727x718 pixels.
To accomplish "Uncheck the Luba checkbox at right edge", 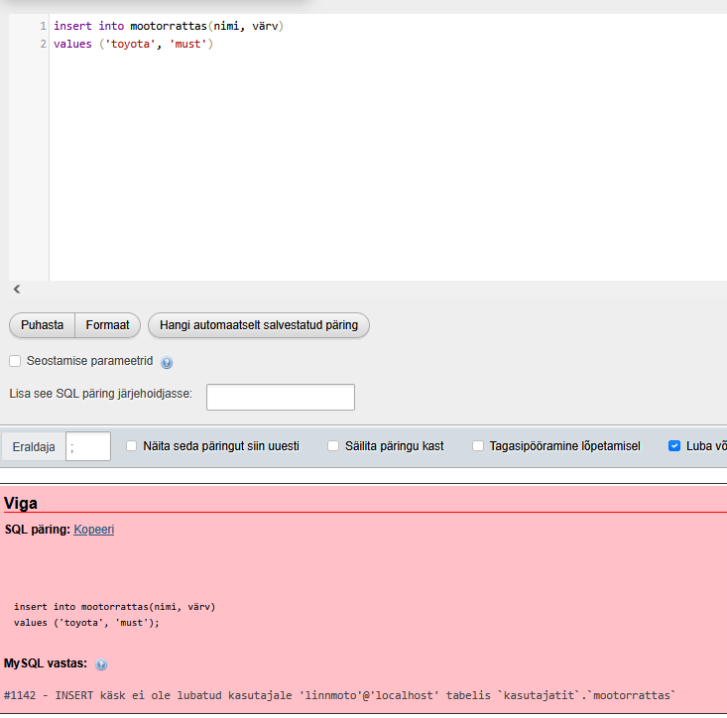I will pyautogui.click(x=674, y=446).
